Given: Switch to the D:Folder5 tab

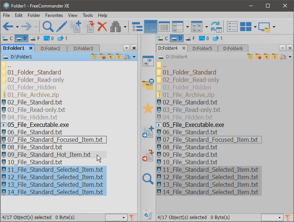Looking at the screenshot, I should tap(202, 48).
